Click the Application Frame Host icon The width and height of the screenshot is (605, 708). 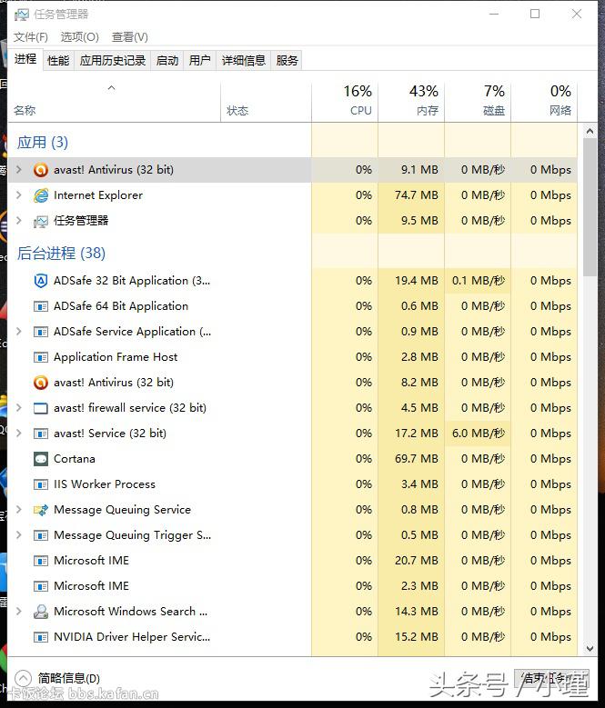pyautogui.click(x=41, y=357)
